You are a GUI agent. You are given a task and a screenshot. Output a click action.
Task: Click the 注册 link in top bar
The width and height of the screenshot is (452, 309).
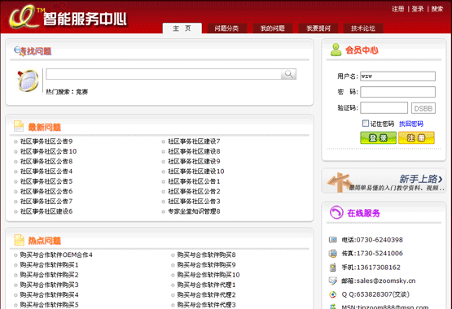coord(397,9)
